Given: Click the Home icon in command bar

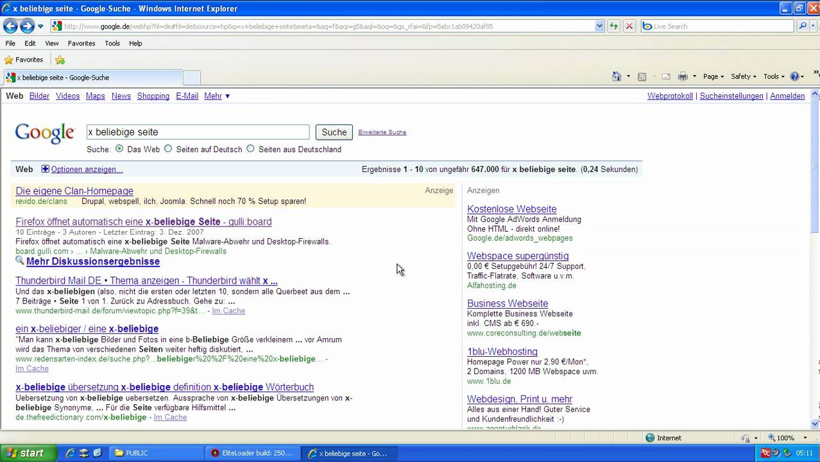Looking at the screenshot, I should click(617, 76).
